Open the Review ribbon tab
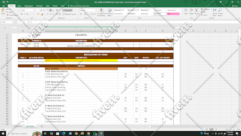The height and width of the screenshot is (136, 241). (x=55, y=6)
